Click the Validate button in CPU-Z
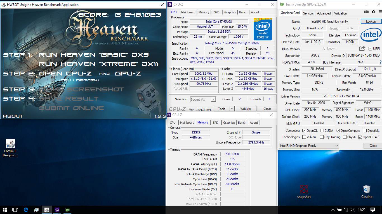Screen dimensions: 382x214 tap(246, 109)
